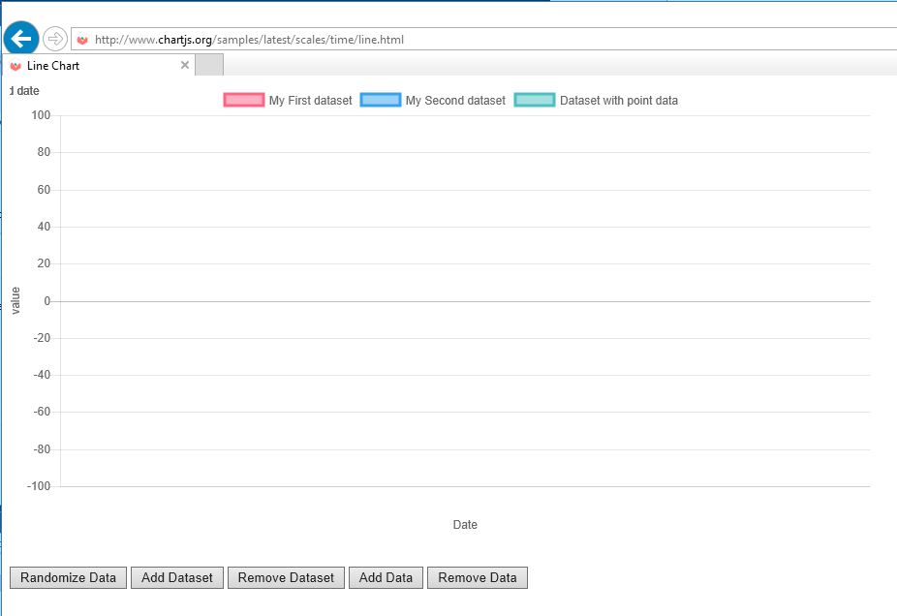897x616 pixels.
Task: Click the My Second dataset legend label
Action: [x=455, y=101]
